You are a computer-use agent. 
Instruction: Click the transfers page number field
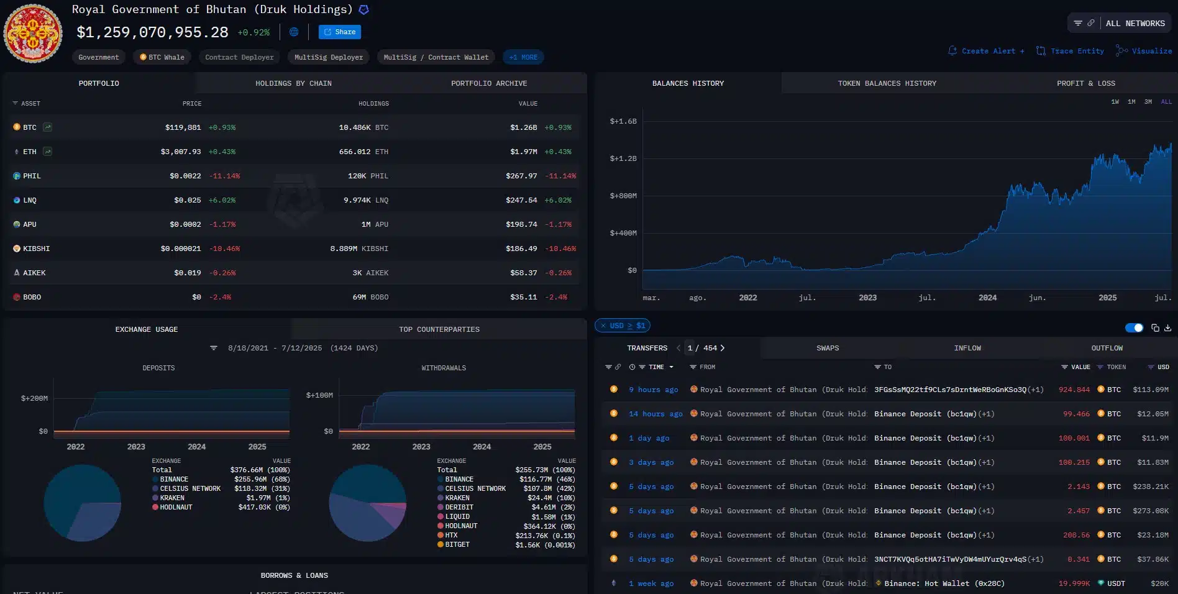click(690, 348)
